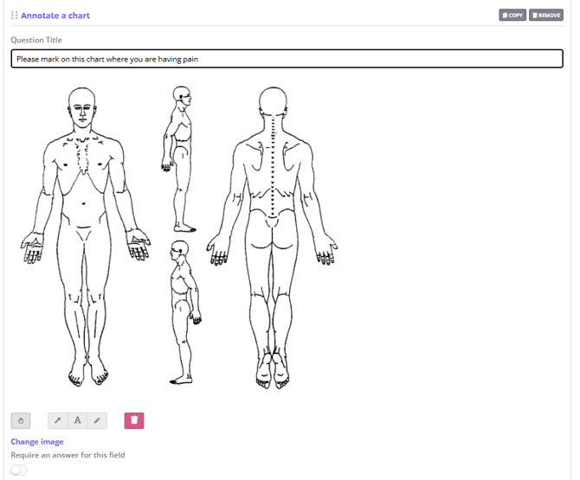Select the arrow annotation tool
580x480 pixels.
(x=58, y=420)
